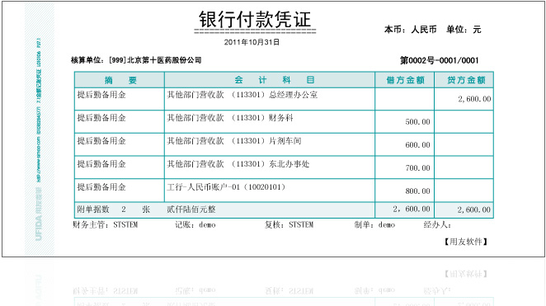Select the voucher number 第0002号-0001/0001
This screenshot has height=306, width=546.
pos(440,60)
